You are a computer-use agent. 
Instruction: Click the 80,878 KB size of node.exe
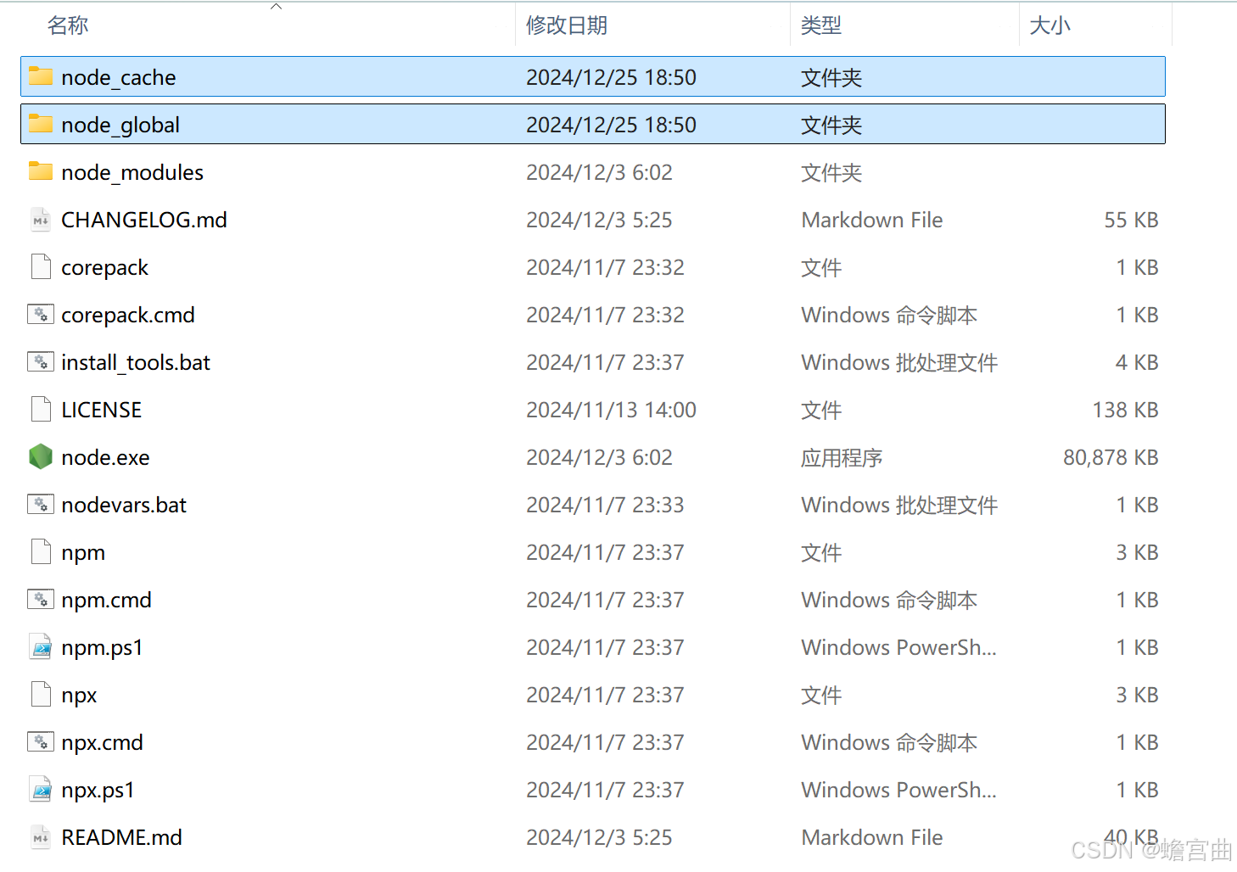point(1111,457)
